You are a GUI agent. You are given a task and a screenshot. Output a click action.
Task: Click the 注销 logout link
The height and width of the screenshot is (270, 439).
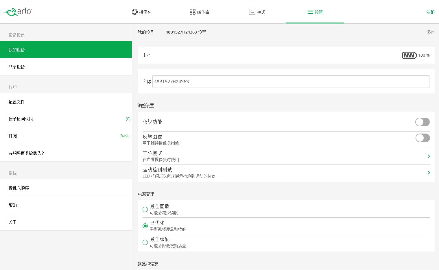[430, 12]
